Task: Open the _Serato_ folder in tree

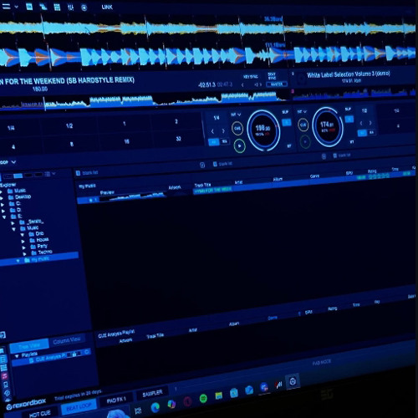Action: (32, 222)
